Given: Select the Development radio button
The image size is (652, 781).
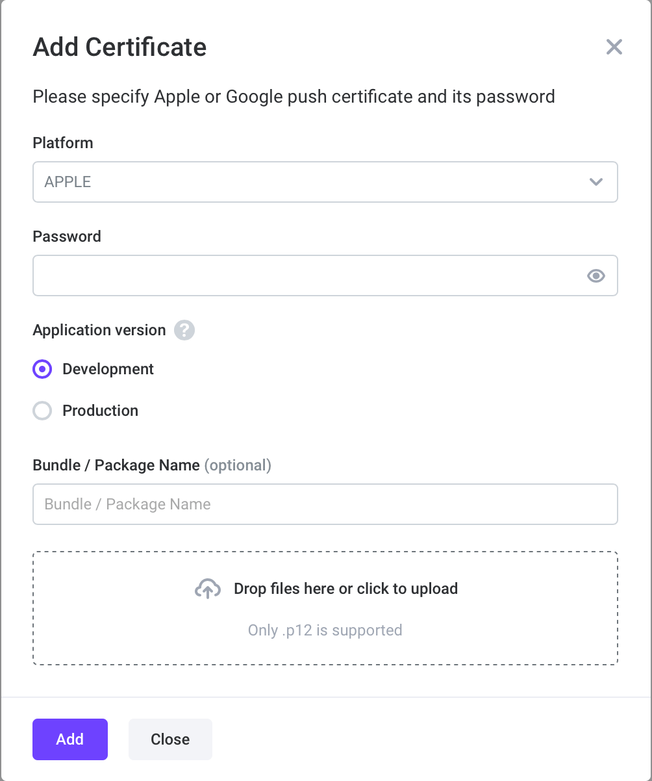Looking at the screenshot, I should point(42,370).
